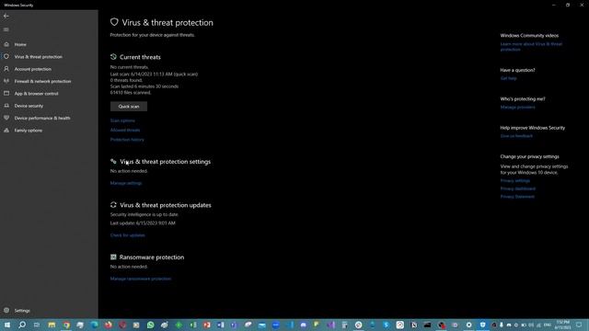This screenshot has height=331, width=589.
Task: Click the Device security laptop icon
Action: click(x=6, y=106)
